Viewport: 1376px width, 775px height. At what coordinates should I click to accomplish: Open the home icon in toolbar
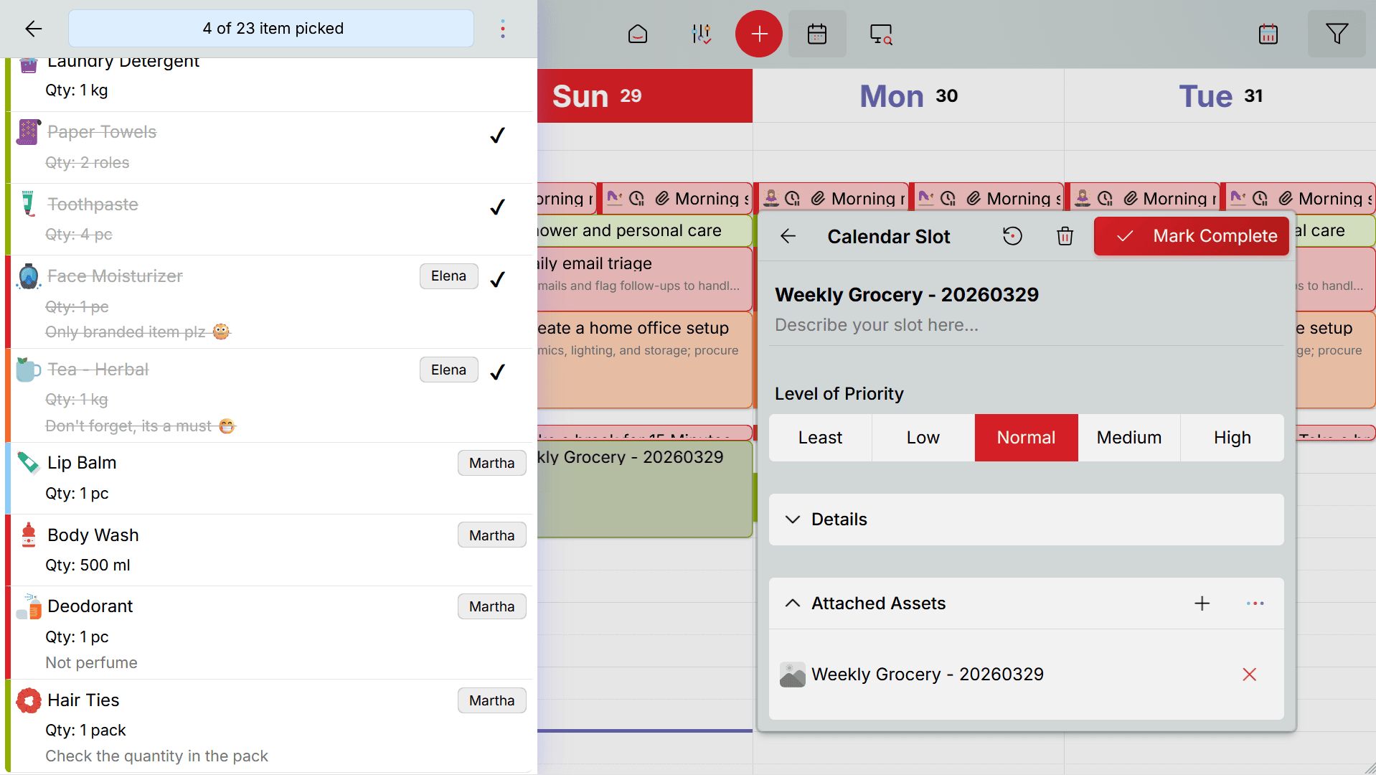tap(637, 34)
